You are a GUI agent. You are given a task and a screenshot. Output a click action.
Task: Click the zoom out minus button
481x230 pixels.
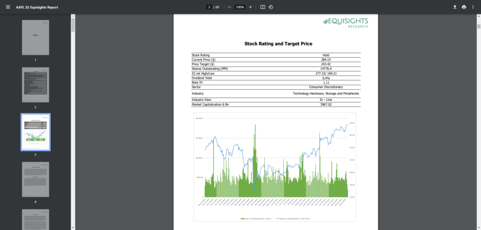[229, 7]
